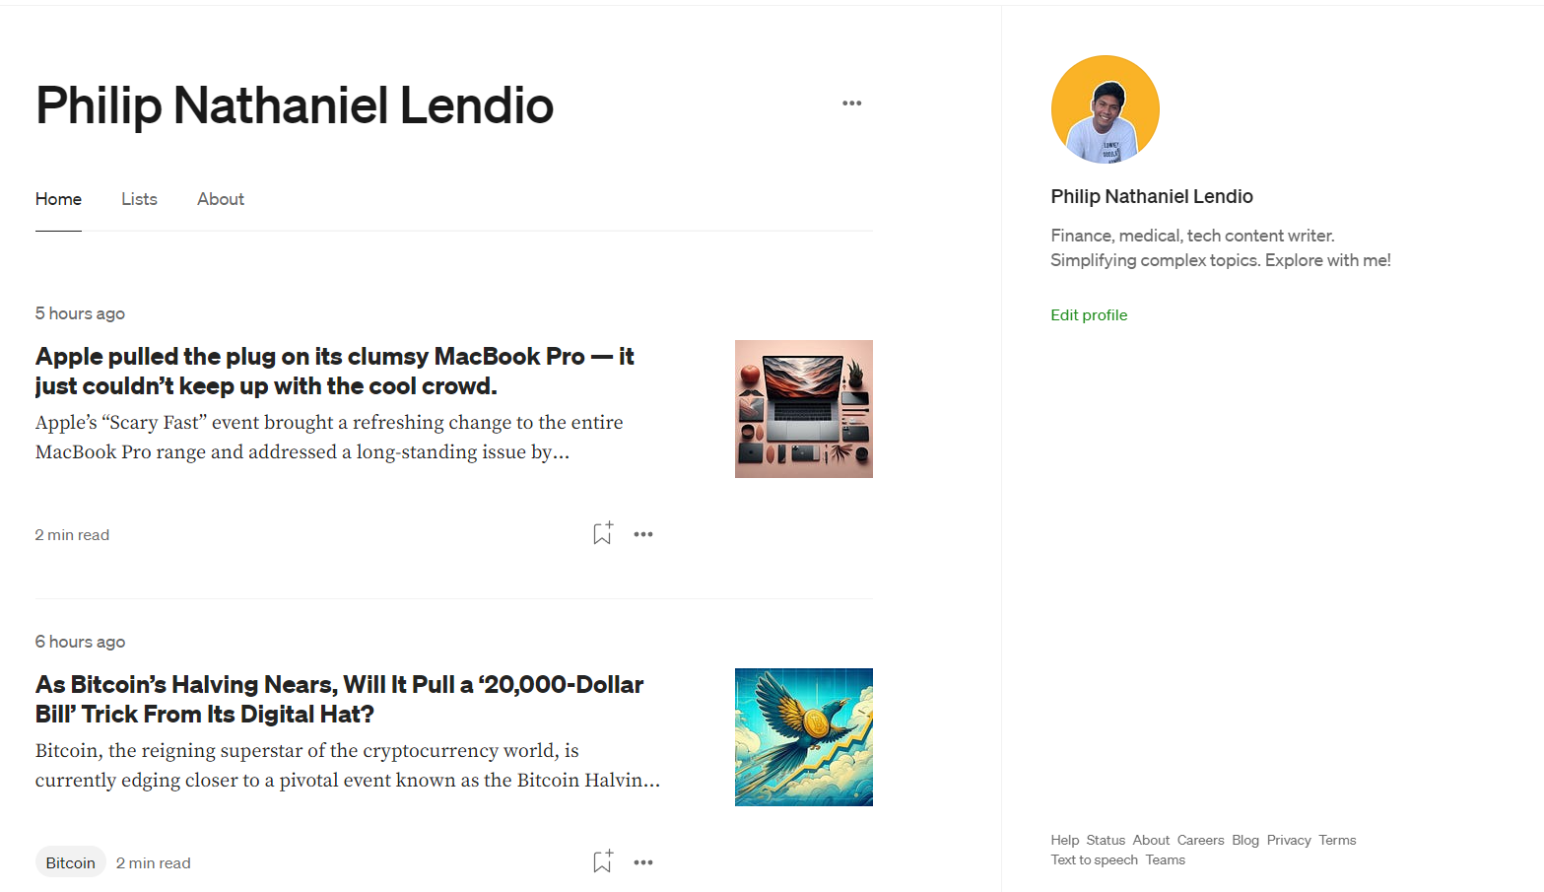Image resolution: width=1544 pixels, height=892 pixels.
Task: Open the About tab
Action: 221,199
